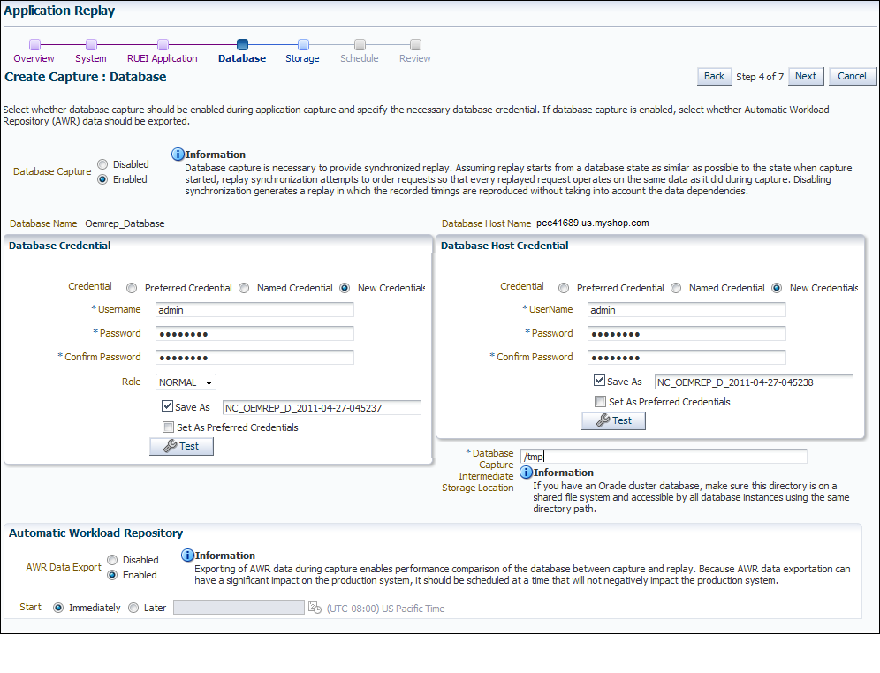This screenshot has width=880, height=673.
Task: Click the Review step marker square
Action: tap(415, 44)
